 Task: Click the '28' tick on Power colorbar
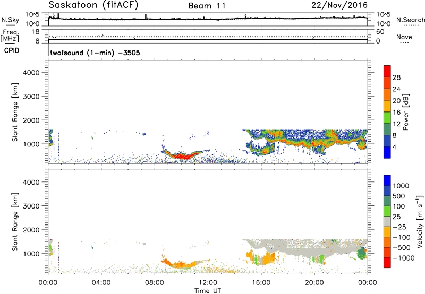point(396,77)
